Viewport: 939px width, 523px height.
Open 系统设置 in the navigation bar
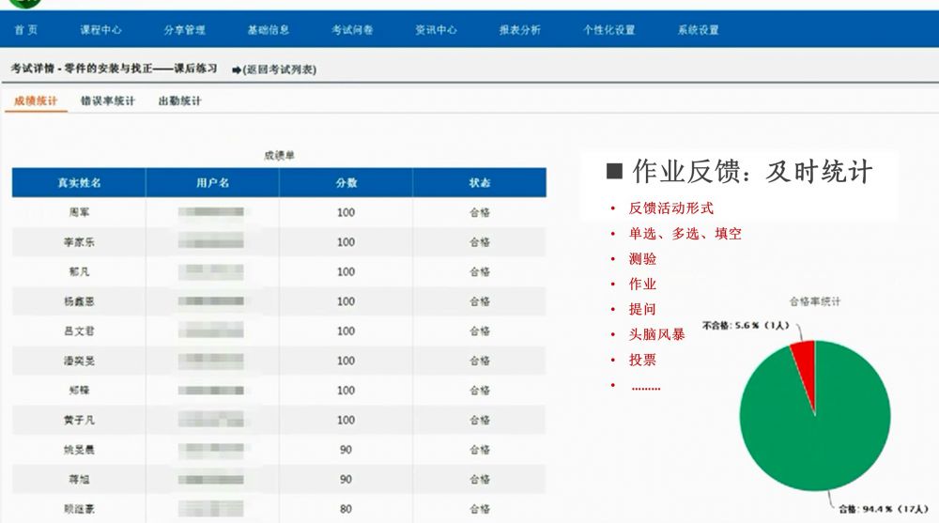click(698, 30)
